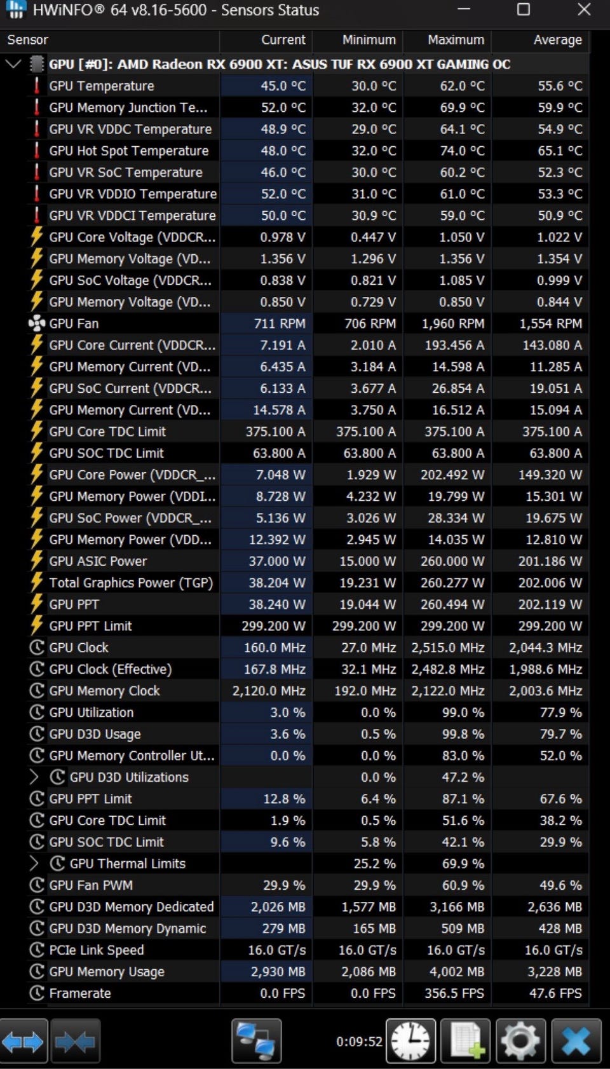Click the clock reset timer button
Viewport: 610px width, 1069px height.
(410, 1041)
